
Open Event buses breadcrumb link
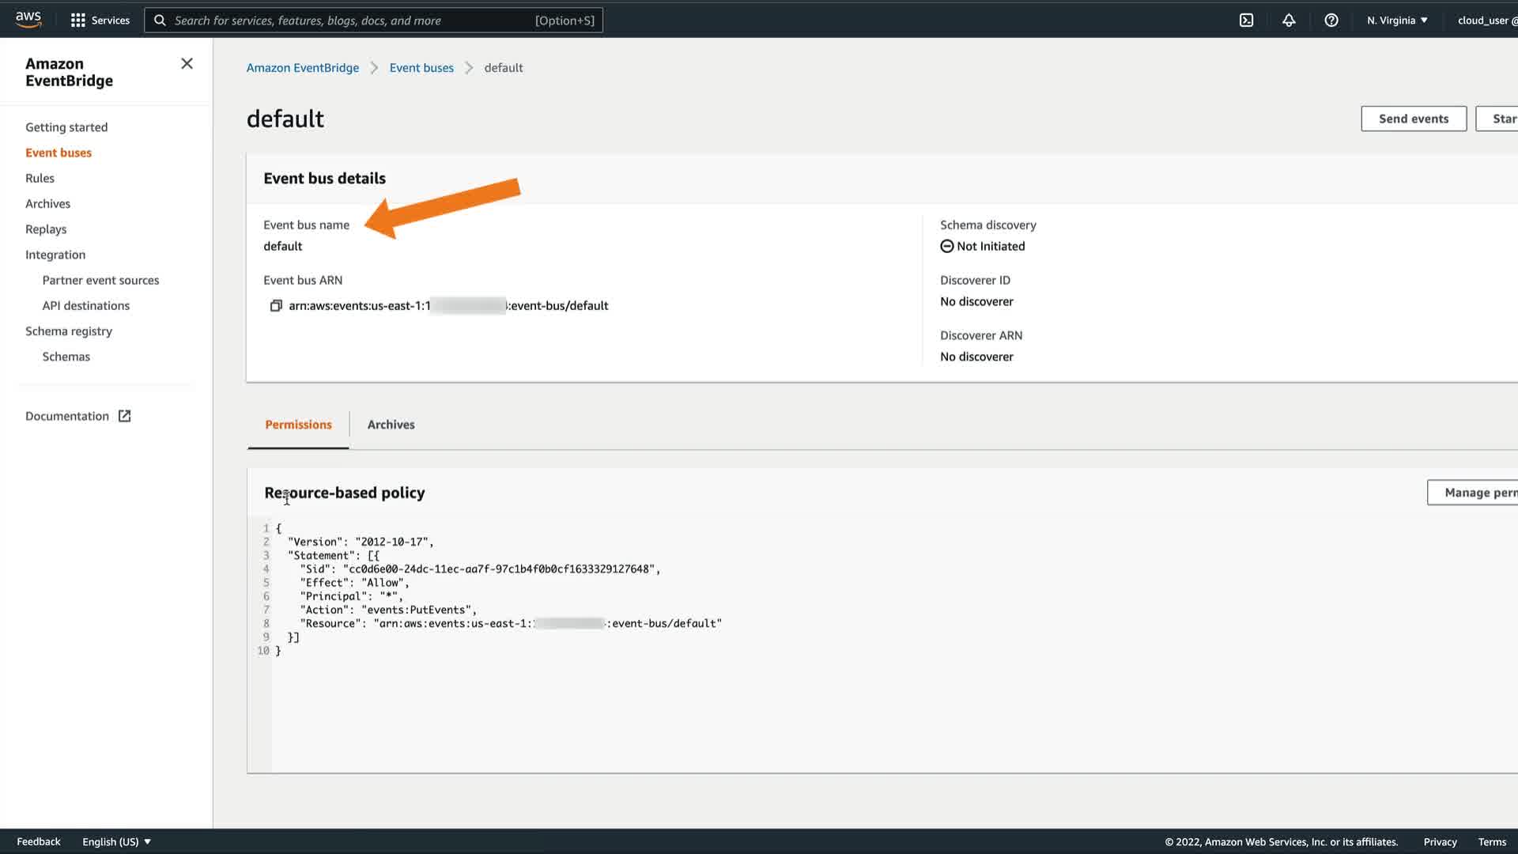click(x=421, y=68)
